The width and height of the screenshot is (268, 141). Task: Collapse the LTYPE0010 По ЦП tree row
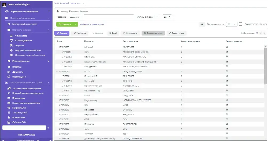click(x=57, y=72)
